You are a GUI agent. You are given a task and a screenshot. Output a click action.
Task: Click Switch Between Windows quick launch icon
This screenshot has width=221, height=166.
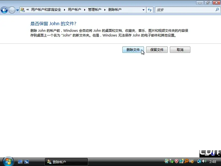click(x=27, y=162)
